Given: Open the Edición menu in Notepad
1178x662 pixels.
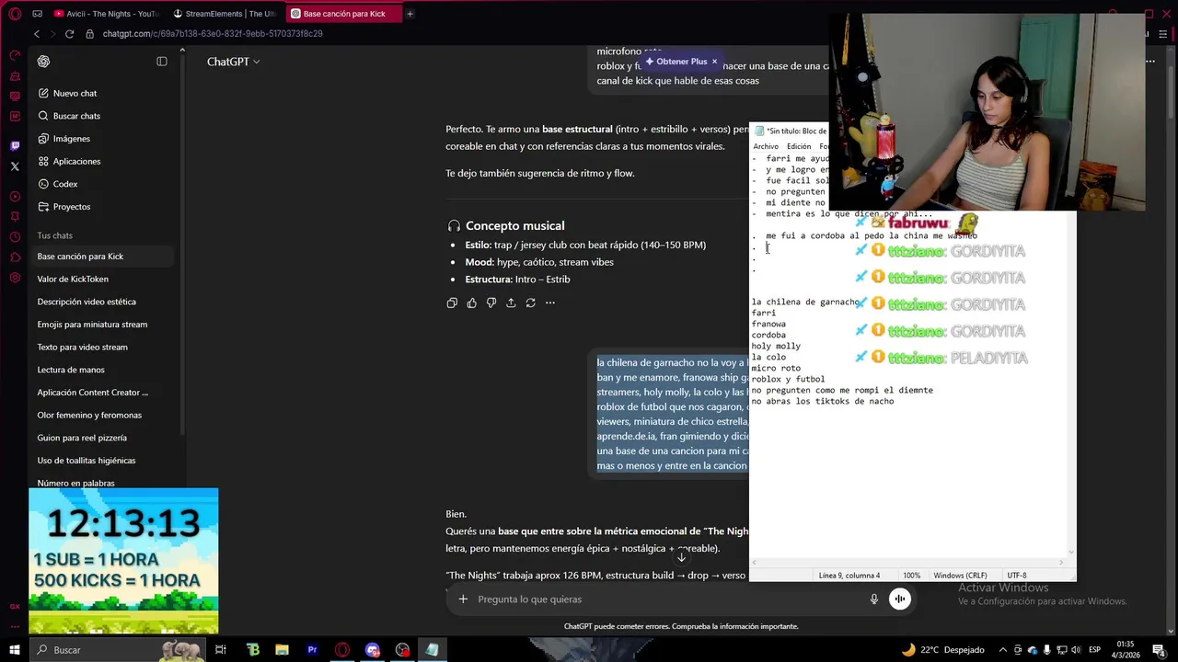Looking at the screenshot, I should click(799, 146).
